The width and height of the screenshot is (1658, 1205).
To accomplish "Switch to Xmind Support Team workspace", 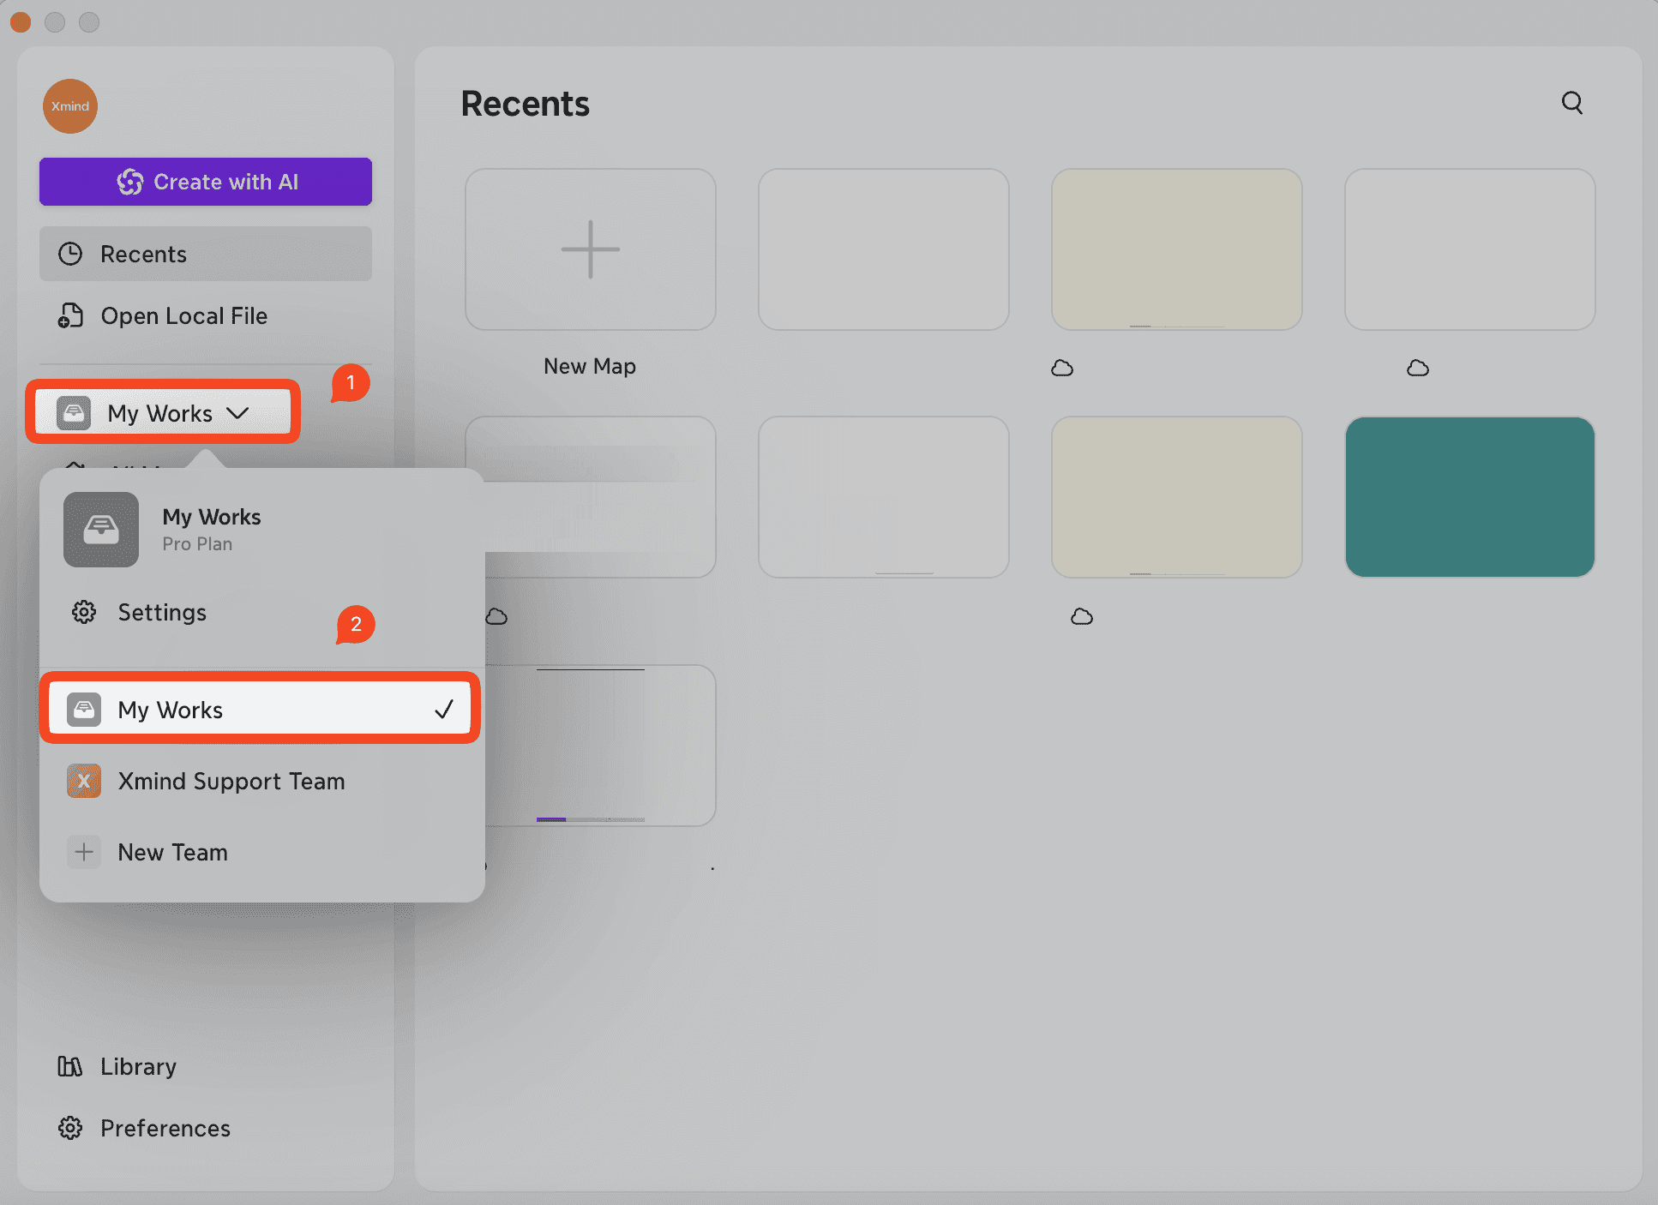I will click(231, 781).
